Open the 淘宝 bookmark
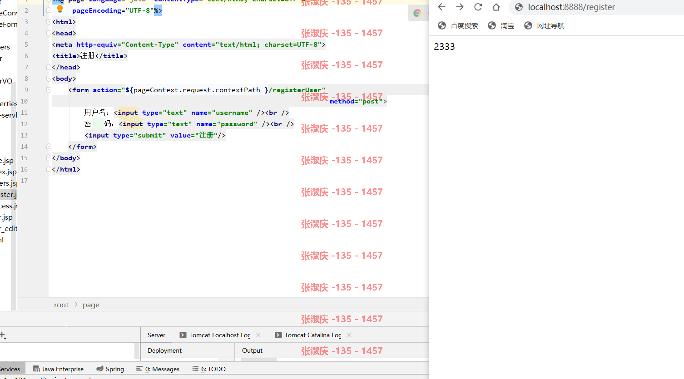Image resolution: width=684 pixels, height=379 pixels. pos(501,26)
